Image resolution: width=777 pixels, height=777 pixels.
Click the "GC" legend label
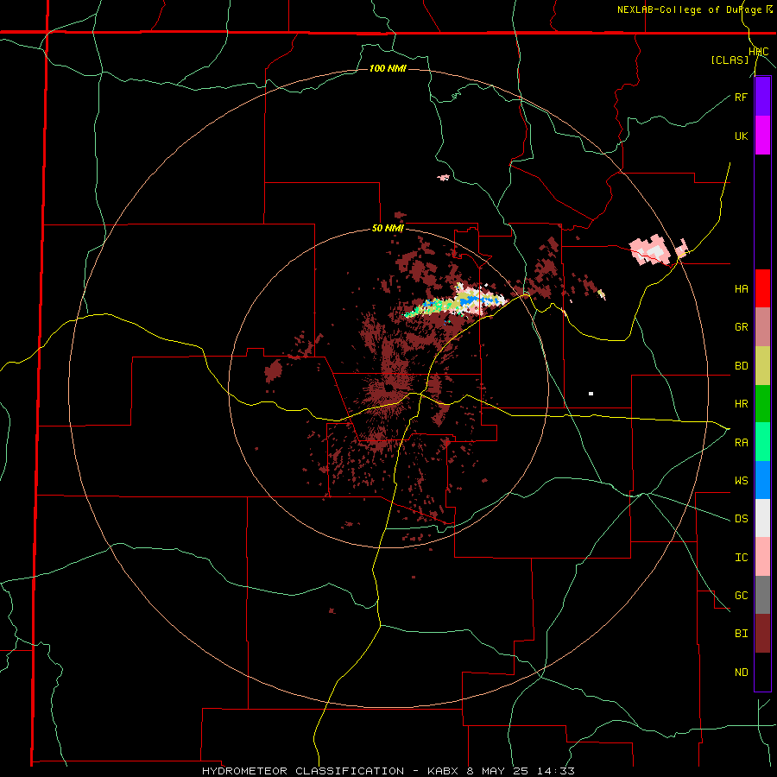741,596
